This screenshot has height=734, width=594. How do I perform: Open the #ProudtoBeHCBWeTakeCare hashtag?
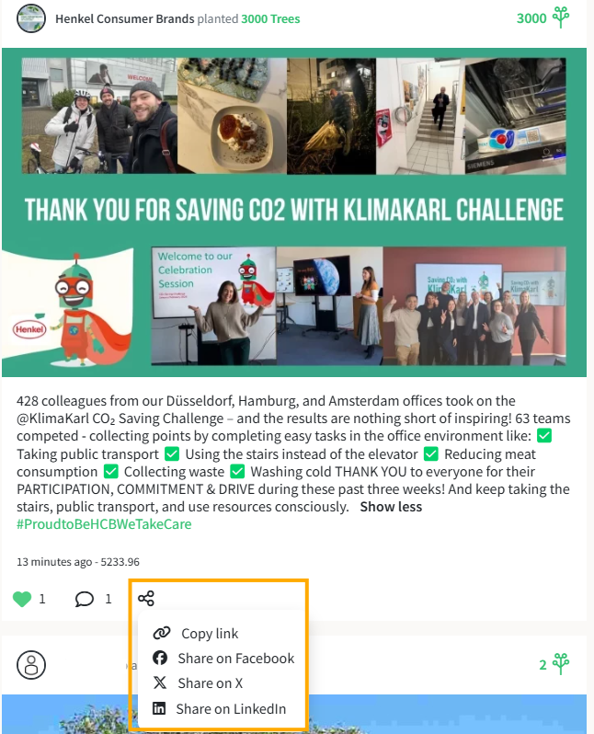[104, 523]
